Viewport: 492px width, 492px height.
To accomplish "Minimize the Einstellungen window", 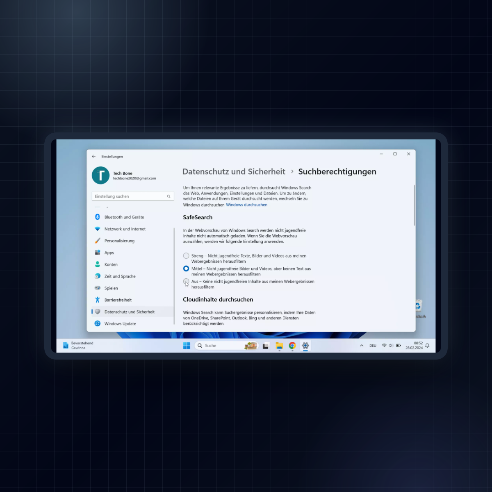I will tap(381, 154).
